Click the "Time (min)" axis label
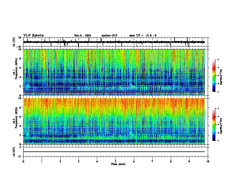The height and width of the screenshot is (181, 234). click(118, 164)
